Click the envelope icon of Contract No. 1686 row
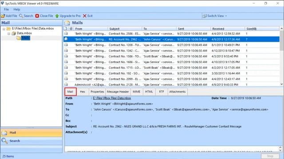The height and width of the screenshot is (159, 284). coord(66,62)
